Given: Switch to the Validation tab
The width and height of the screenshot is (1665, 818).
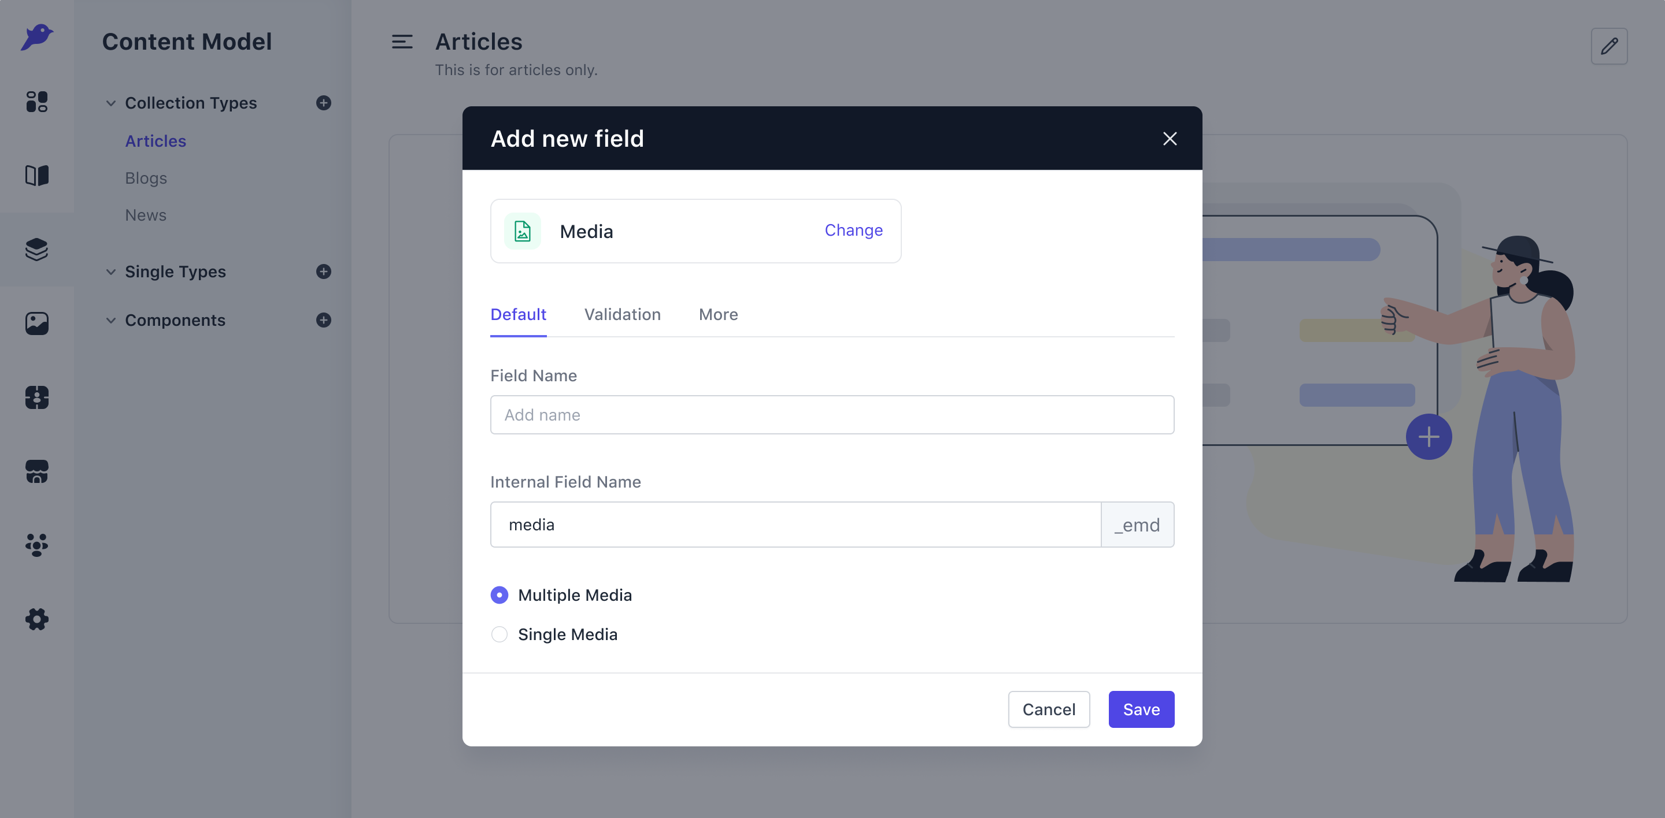Looking at the screenshot, I should (623, 314).
